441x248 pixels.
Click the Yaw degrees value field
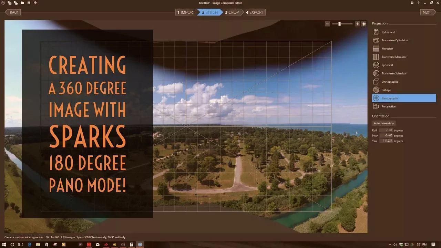tap(386, 141)
